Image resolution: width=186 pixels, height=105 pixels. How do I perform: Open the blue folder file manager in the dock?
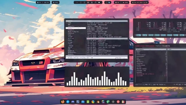coord(83,102)
